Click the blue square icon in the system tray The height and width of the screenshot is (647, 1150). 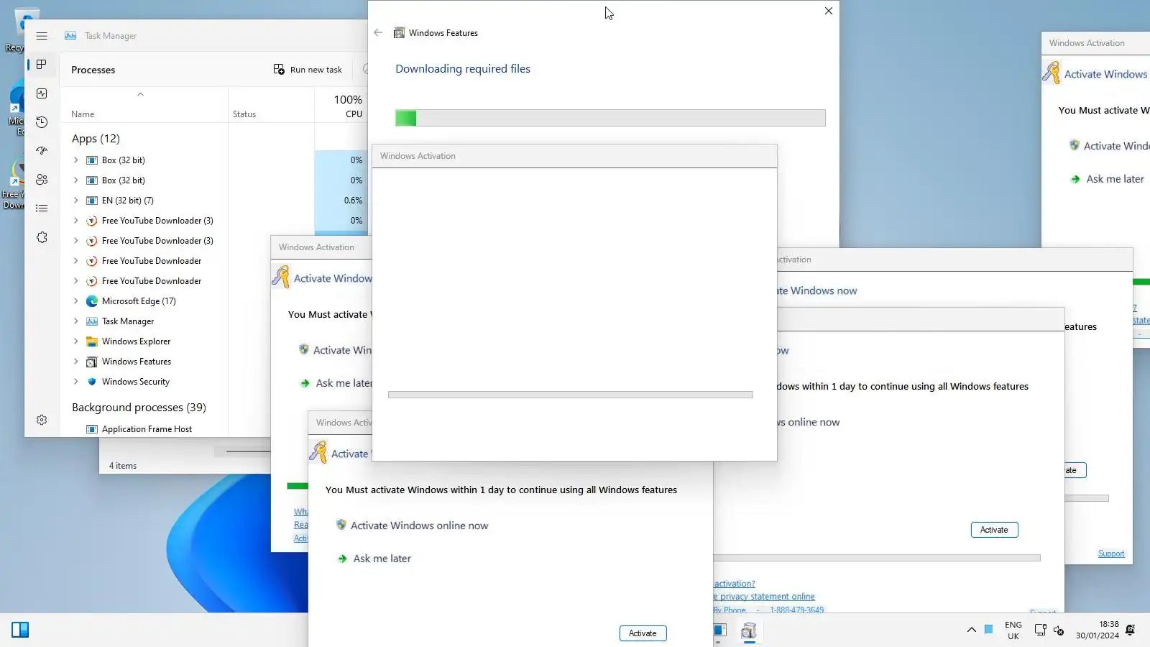point(989,629)
